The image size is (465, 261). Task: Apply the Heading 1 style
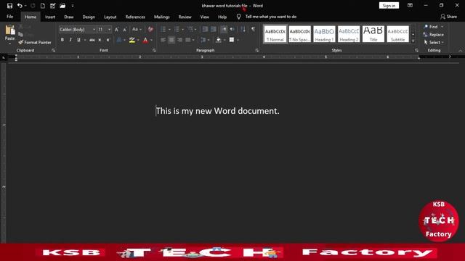pyautogui.click(x=324, y=34)
